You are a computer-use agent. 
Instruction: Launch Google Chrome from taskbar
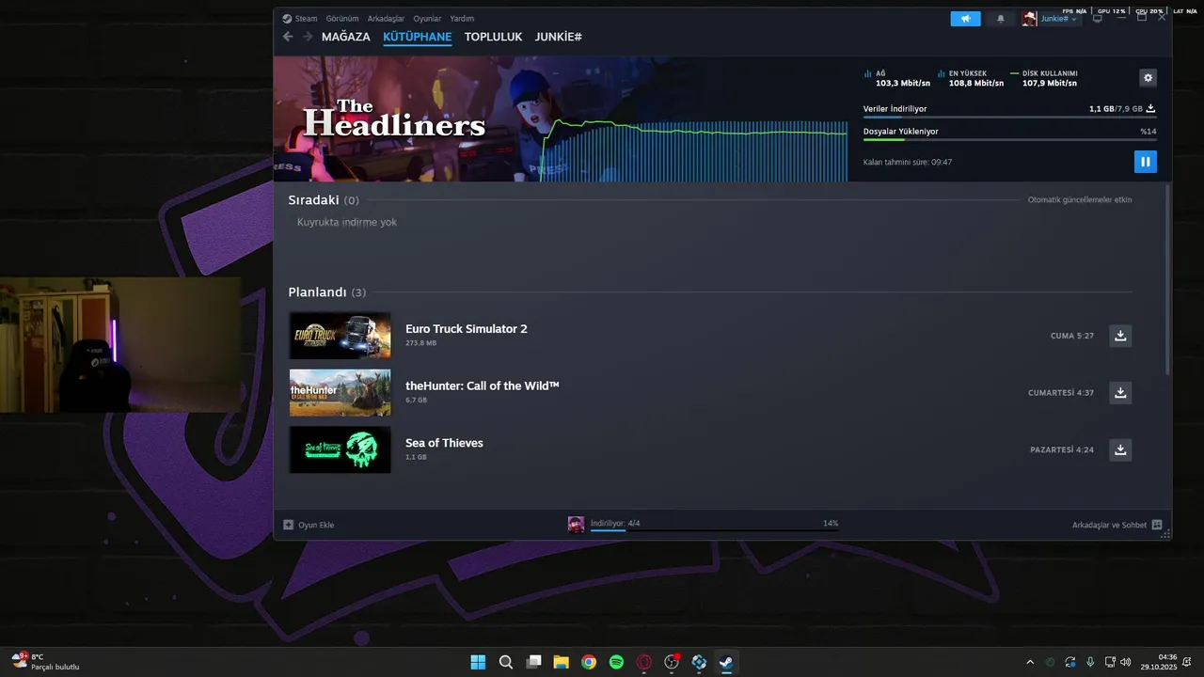[589, 662]
